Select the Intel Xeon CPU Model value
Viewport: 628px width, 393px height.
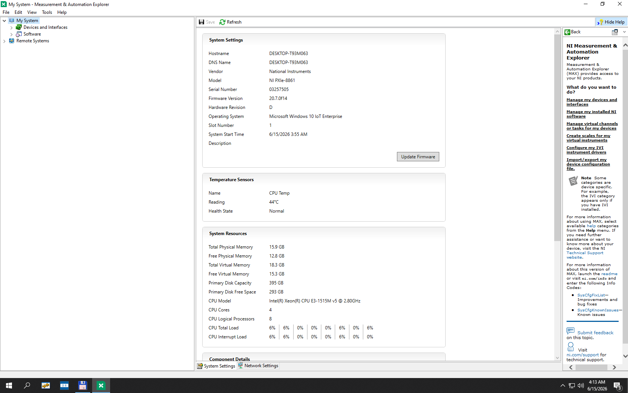(315, 301)
